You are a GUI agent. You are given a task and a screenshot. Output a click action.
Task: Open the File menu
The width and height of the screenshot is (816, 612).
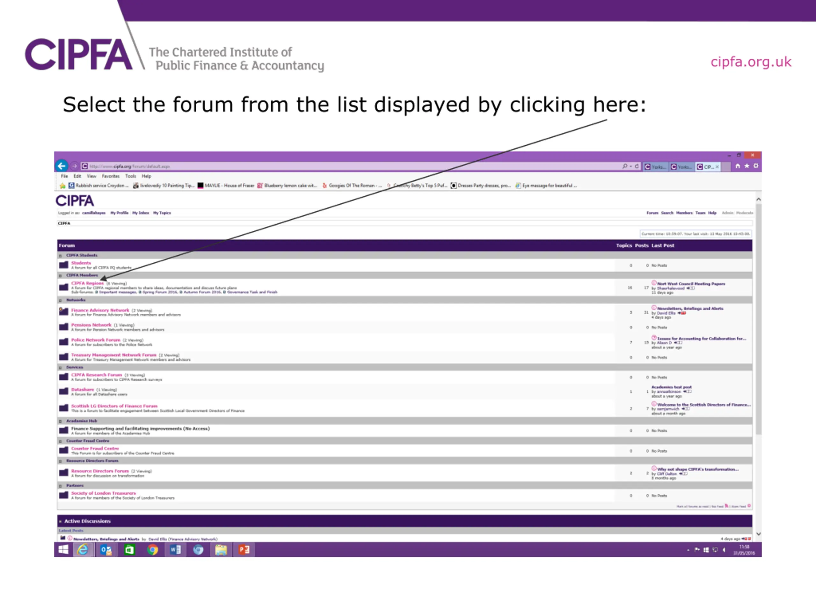point(65,176)
